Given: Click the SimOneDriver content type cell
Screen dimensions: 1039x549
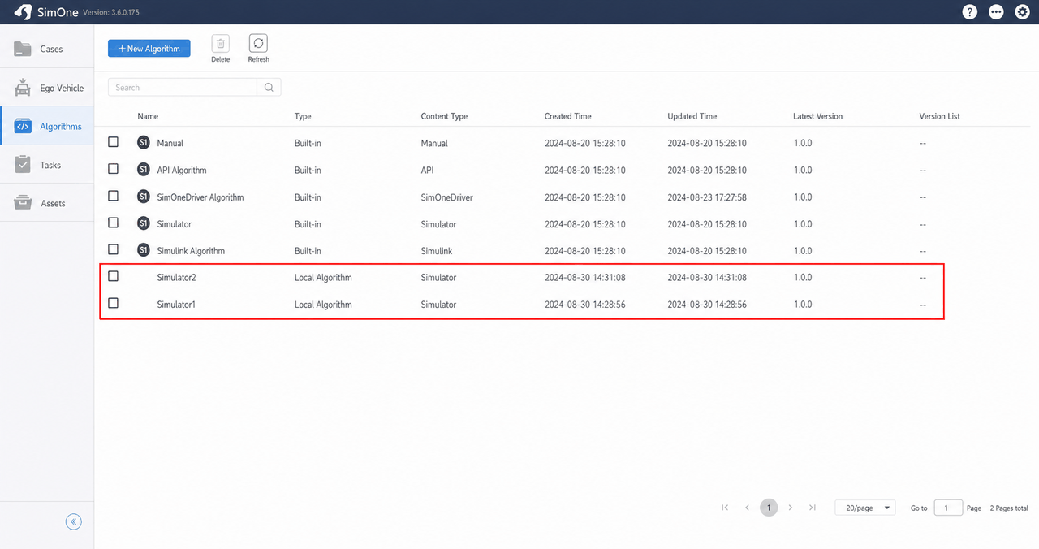Looking at the screenshot, I should point(447,197).
